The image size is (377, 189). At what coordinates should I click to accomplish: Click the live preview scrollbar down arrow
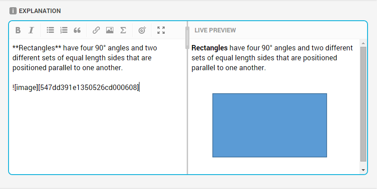[363, 170]
